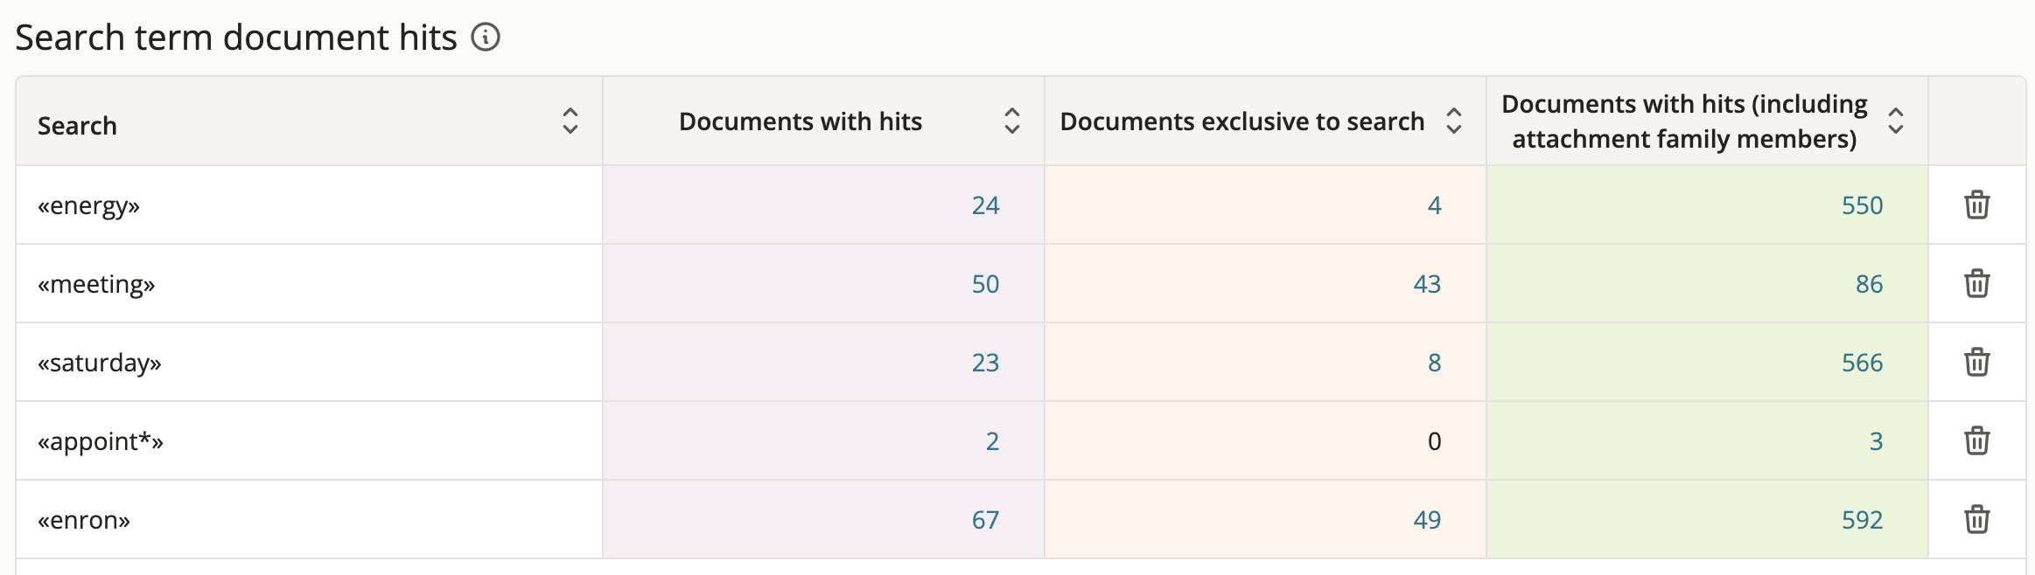Open 566 family hits for saturday
This screenshot has height=575, width=2035.
[1862, 363]
